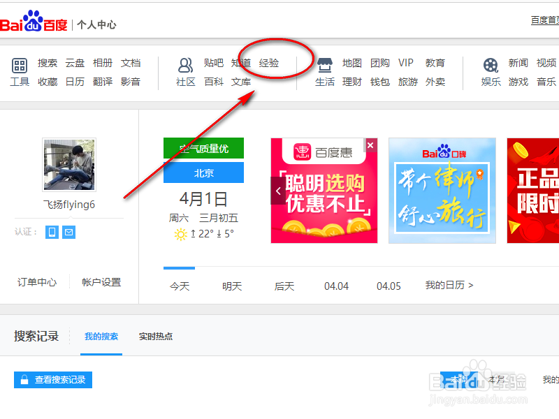Click the sun weather icon

[180, 235]
